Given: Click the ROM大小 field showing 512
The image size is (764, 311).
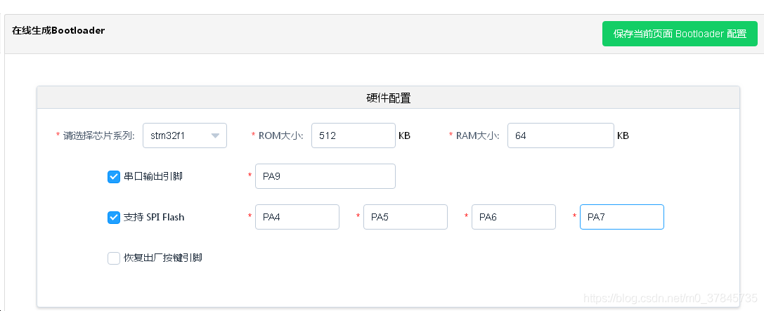Looking at the screenshot, I should click(353, 136).
